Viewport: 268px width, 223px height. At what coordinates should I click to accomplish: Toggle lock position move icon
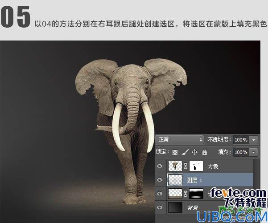click(195, 152)
